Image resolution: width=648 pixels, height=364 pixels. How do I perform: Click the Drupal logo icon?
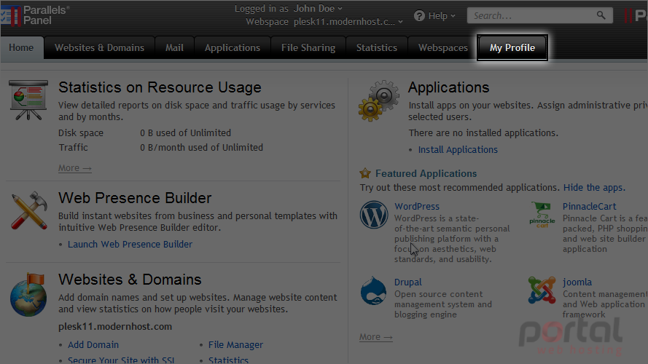click(x=373, y=290)
